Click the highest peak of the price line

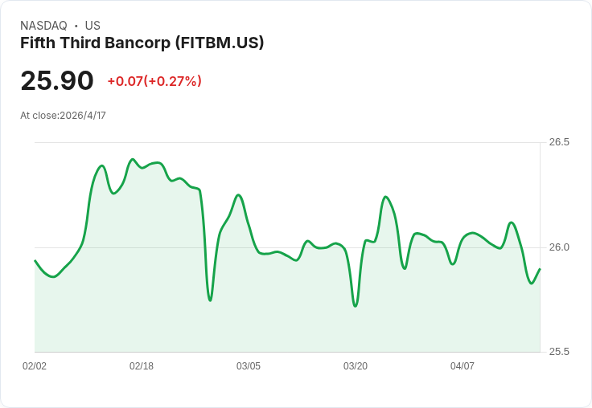point(132,159)
